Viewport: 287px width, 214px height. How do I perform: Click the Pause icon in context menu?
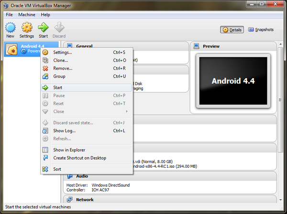click(x=45, y=96)
